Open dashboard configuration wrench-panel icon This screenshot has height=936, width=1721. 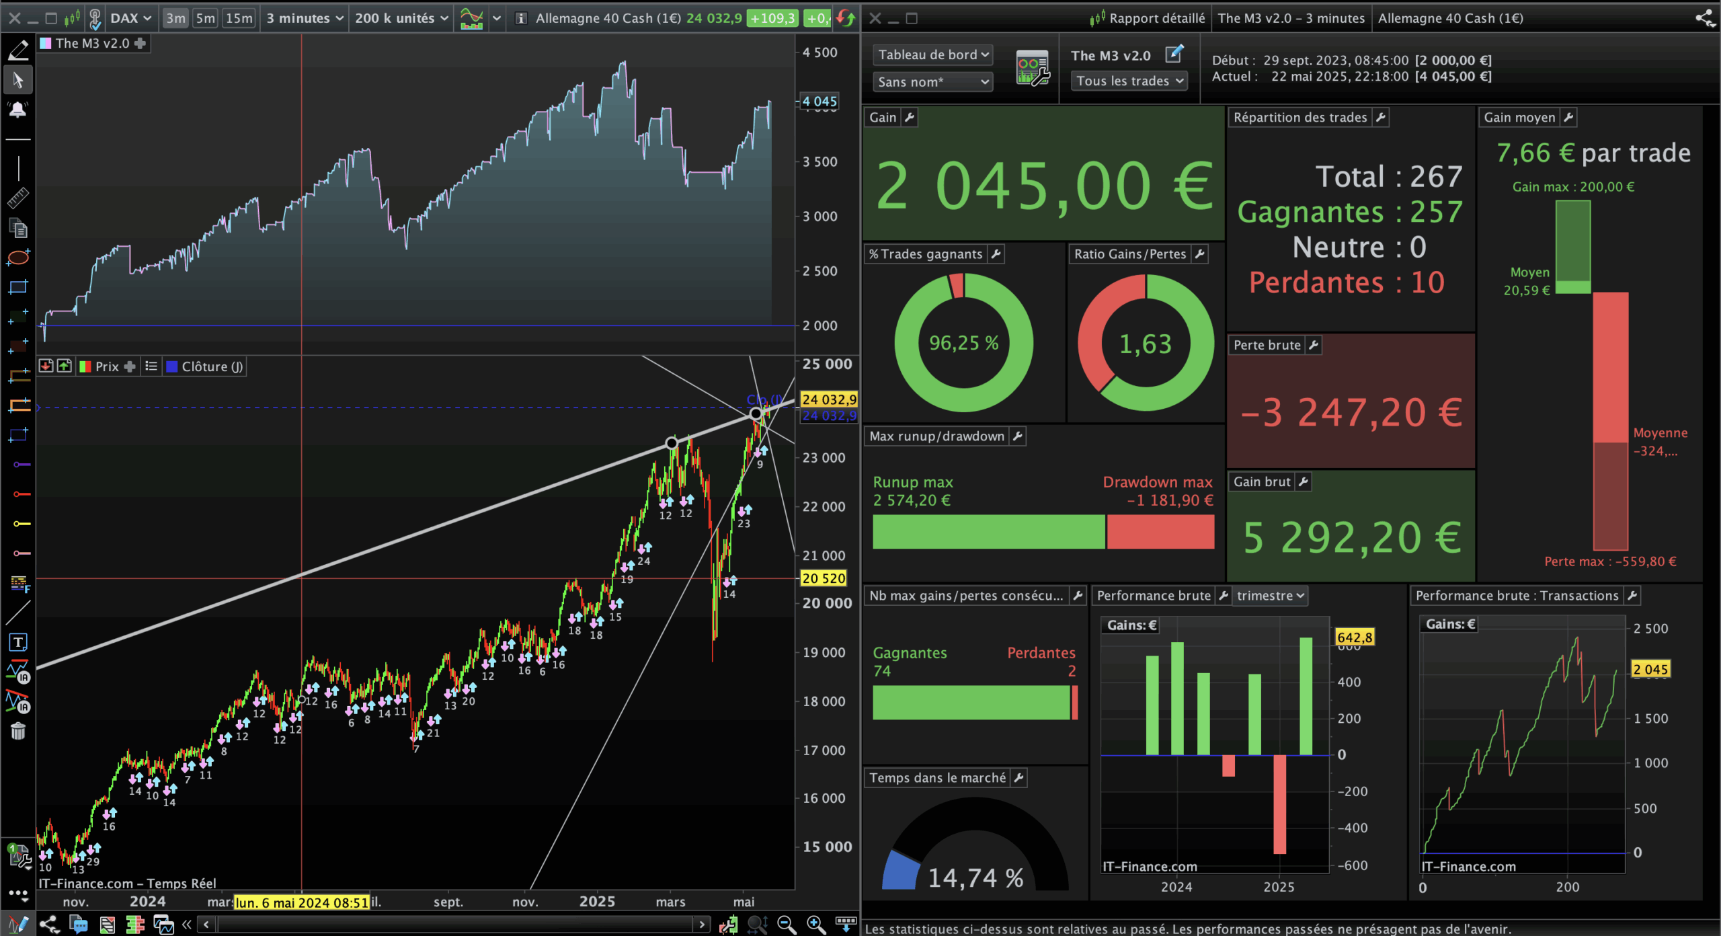point(1033,68)
